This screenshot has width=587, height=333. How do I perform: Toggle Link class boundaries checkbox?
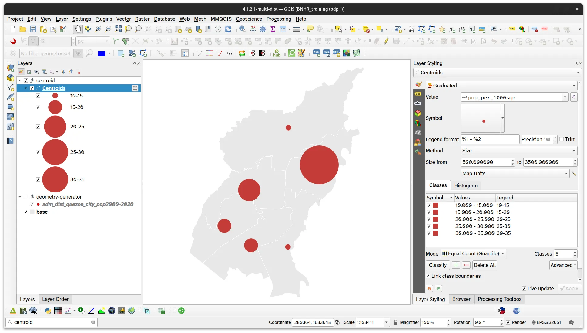428,276
